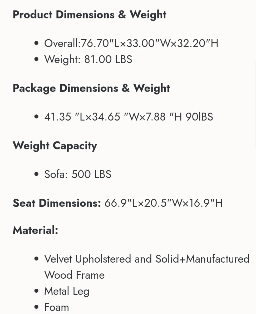
Task: Click the Sofa: 500 LBS bullet
Action: [x=78, y=174]
